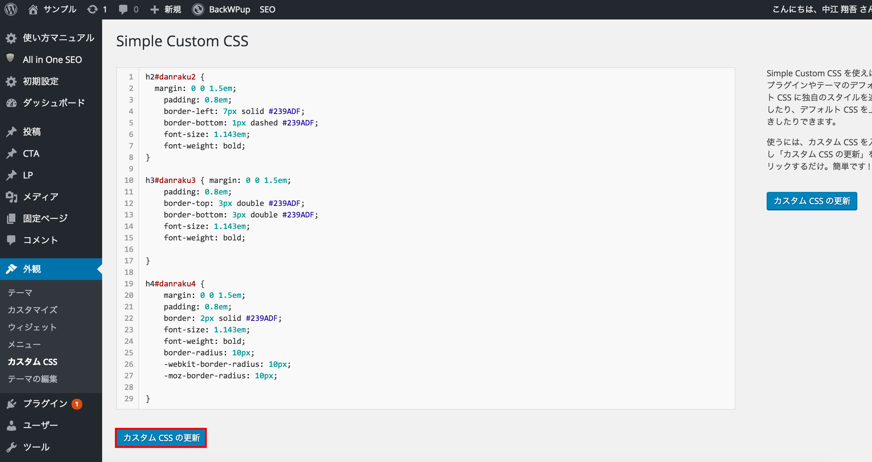Click bottom カスタム CSS の更新 button

point(161,438)
